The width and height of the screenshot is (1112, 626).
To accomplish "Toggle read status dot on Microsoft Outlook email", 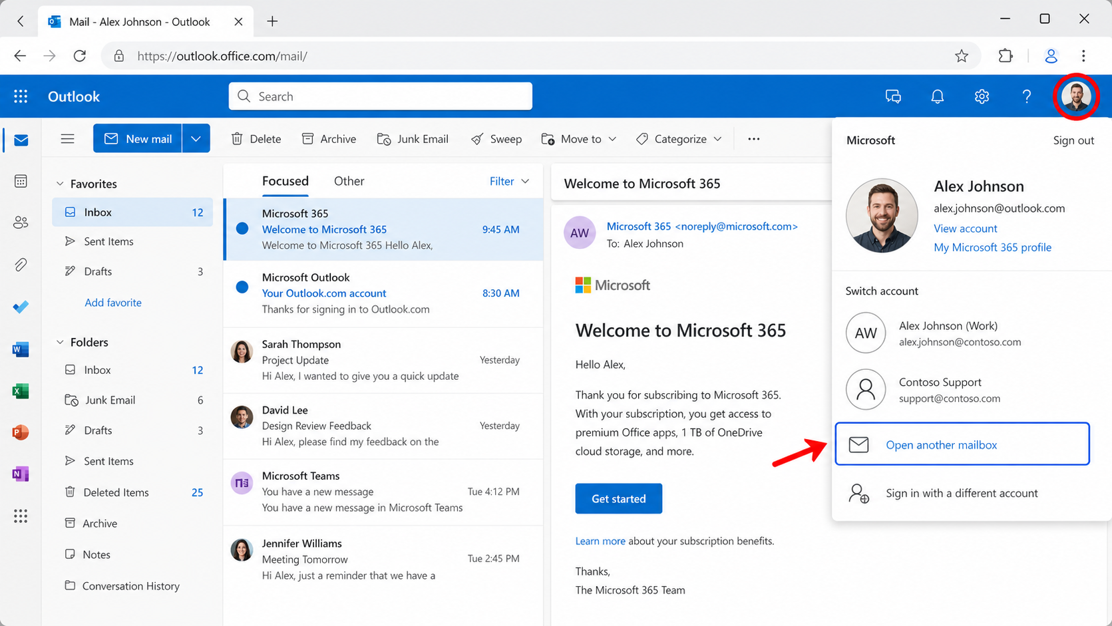I will pos(242,287).
